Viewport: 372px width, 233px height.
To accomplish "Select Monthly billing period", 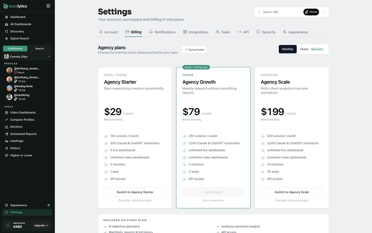I will tap(287, 49).
